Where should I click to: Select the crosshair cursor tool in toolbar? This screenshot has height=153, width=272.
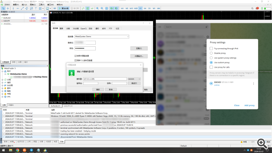click(x=8, y=8)
